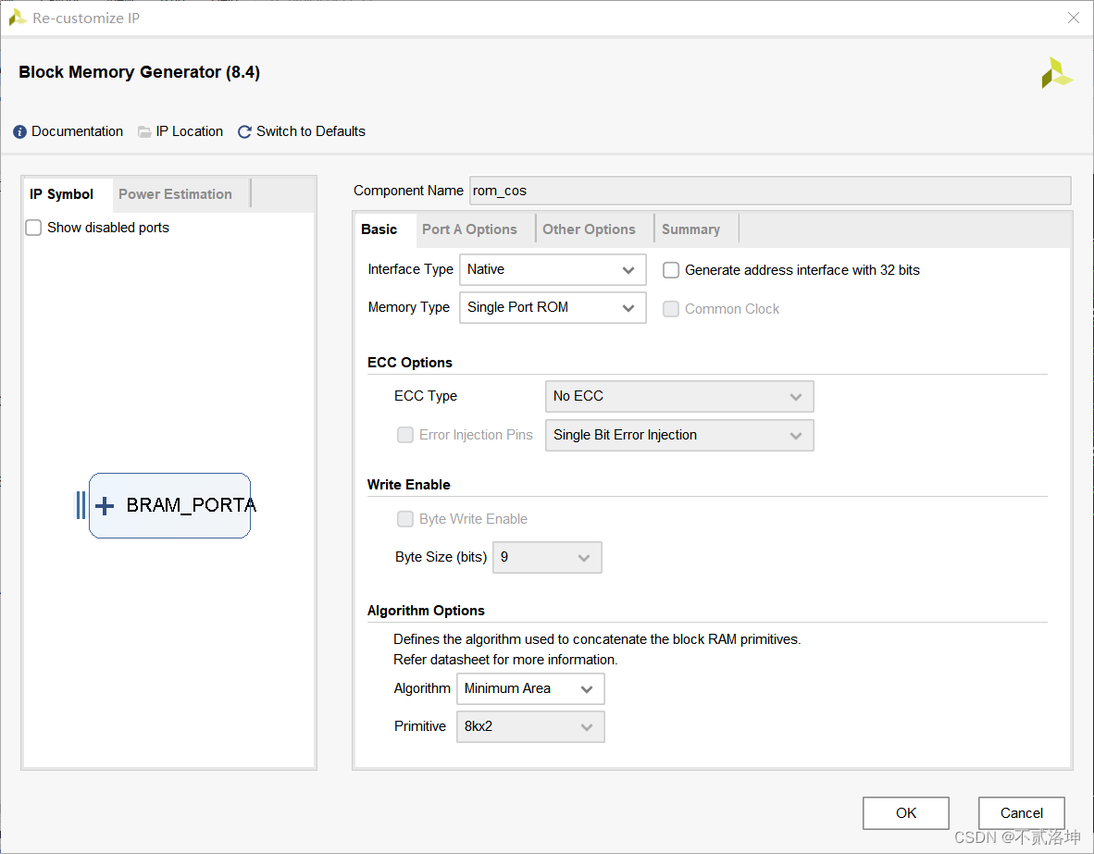1094x854 pixels.
Task: Expand the Algorithm Minimum Area dropdown
Action: tap(530, 688)
